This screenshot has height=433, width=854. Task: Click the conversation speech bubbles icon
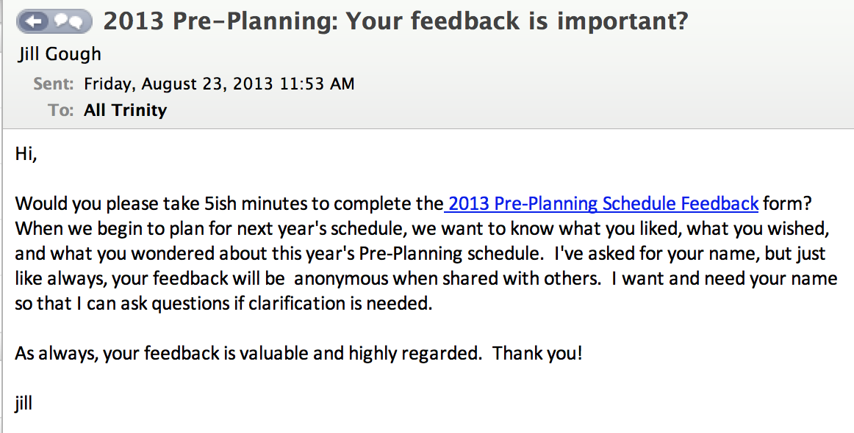[x=73, y=22]
